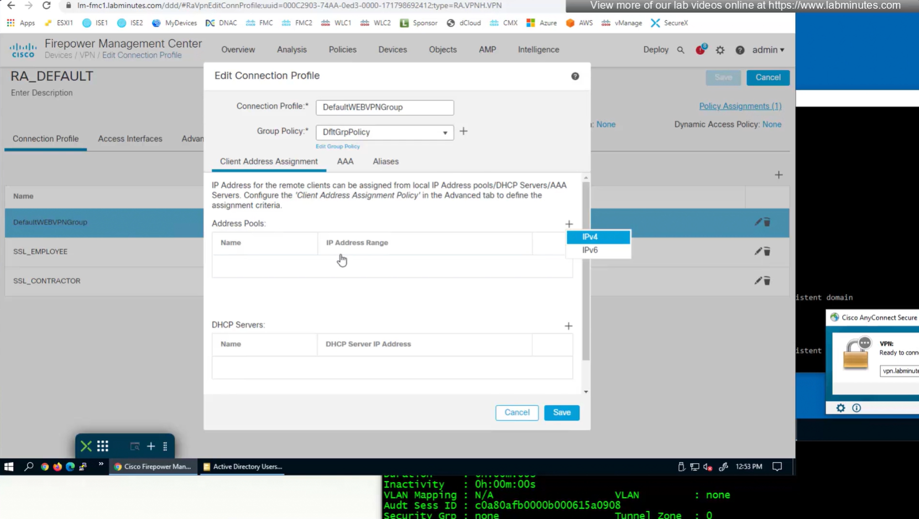Open help icon in Edit Connection Profile dialog
919x519 pixels.
[575, 76]
